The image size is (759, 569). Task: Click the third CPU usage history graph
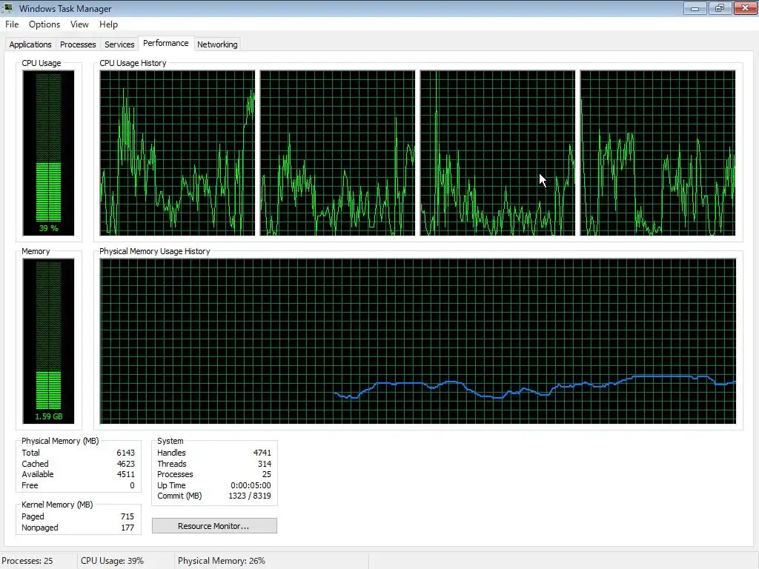(x=497, y=153)
